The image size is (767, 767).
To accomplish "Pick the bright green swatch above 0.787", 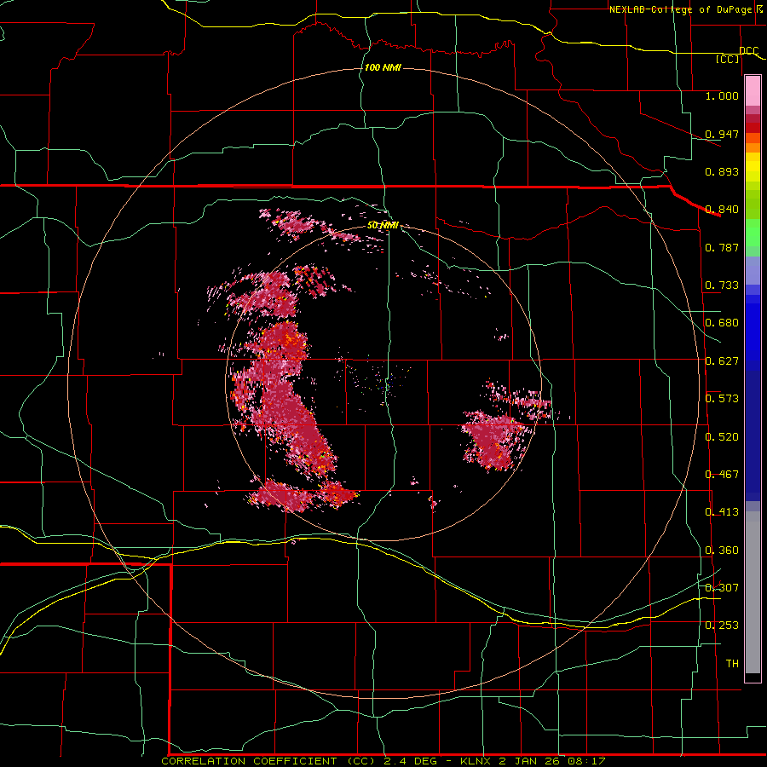I will pyautogui.click(x=753, y=233).
